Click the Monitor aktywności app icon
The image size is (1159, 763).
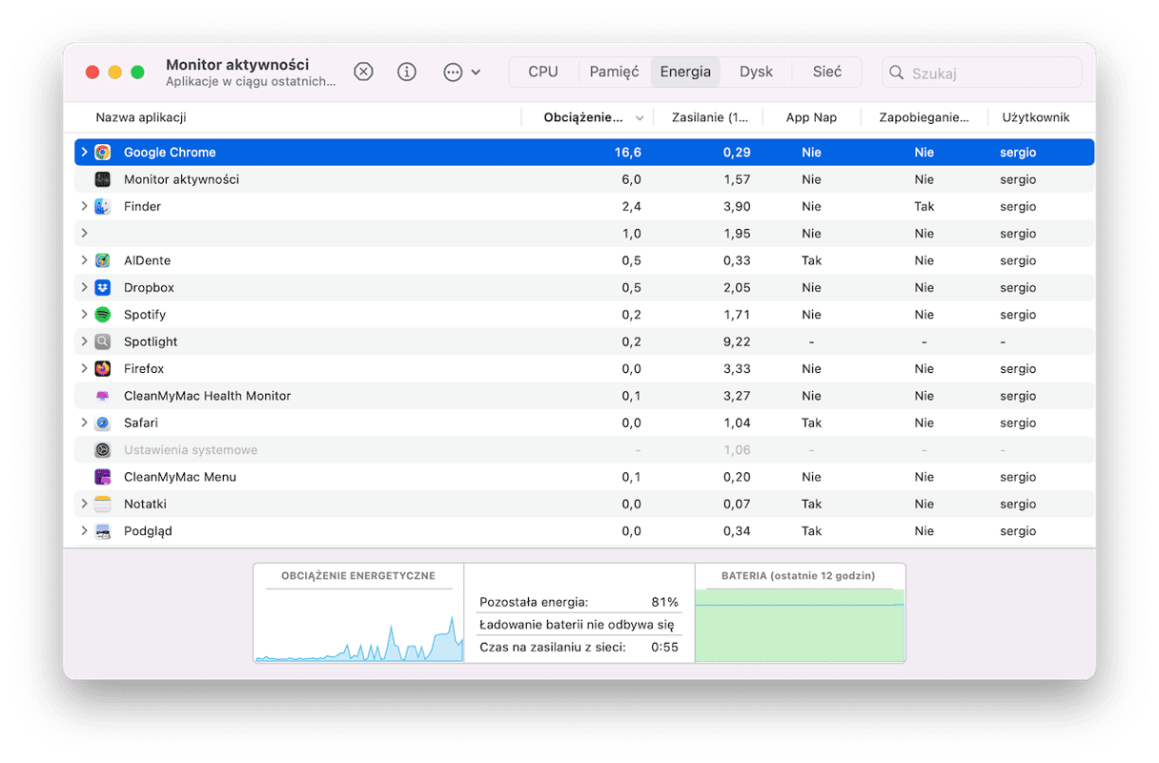coord(103,179)
